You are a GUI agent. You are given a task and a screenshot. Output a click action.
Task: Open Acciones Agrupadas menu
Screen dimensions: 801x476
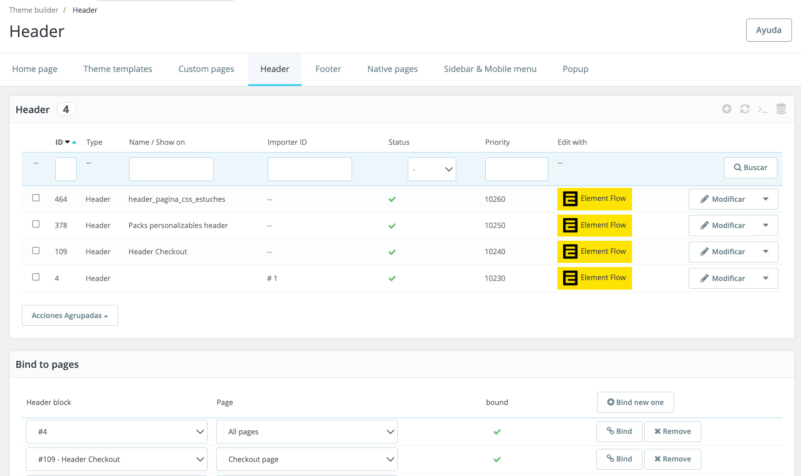click(x=70, y=315)
